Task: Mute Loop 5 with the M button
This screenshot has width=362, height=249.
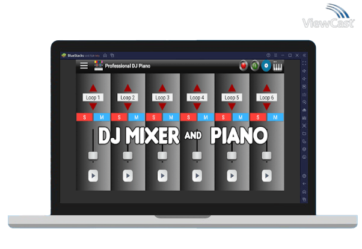Action: tap(241, 117)
